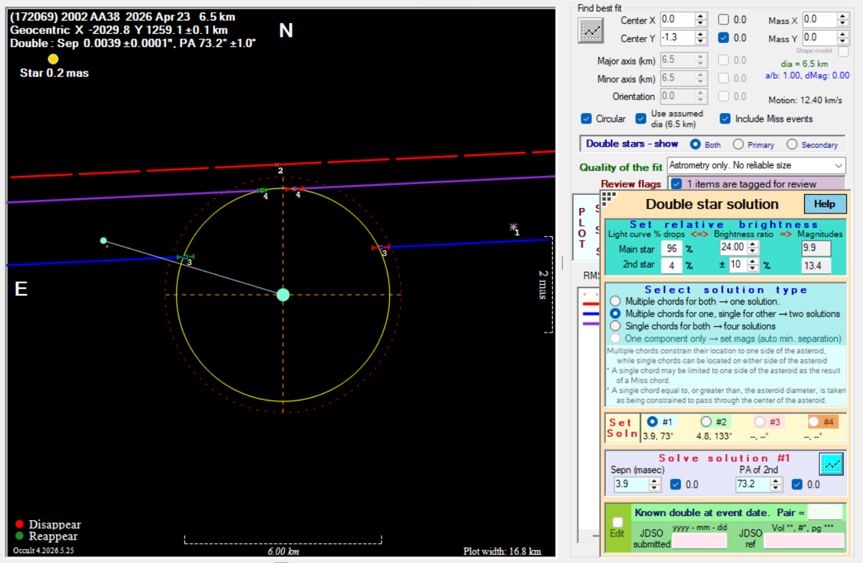Open the Quality of the fit dropdown
The width and height of the screenshot is (863, 563).
757,165
